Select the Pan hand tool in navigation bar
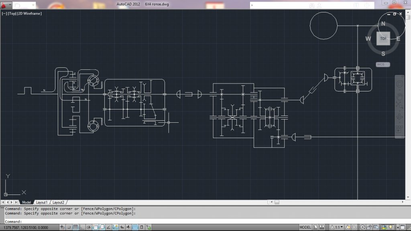Screen dimensions: 411x231 (399, 96)
